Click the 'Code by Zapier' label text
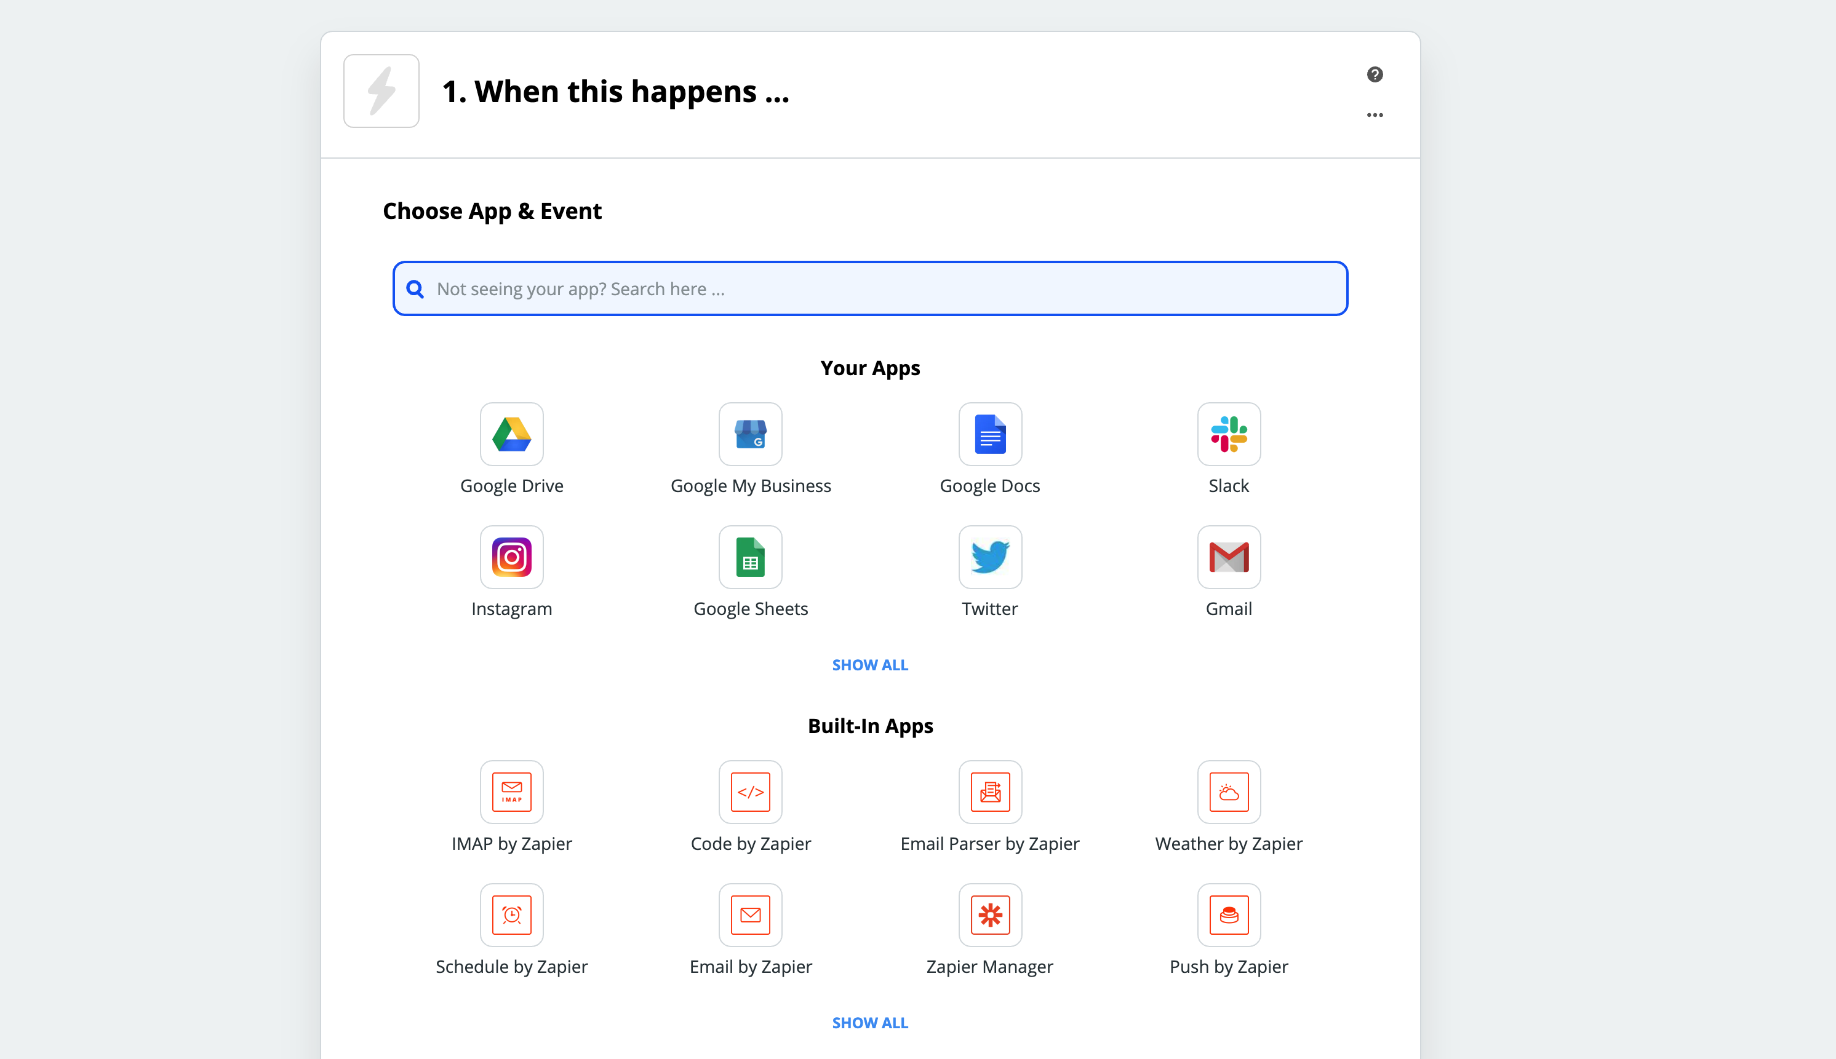The width and height of the screenshot is (1836, 1059). pos(750,844)
